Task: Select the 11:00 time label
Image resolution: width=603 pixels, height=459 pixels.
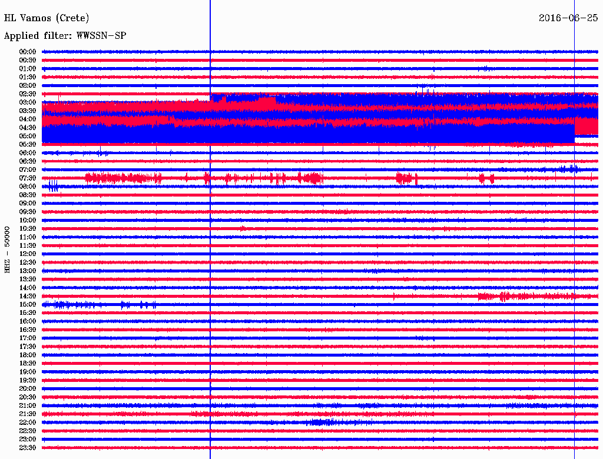Action: 28,237
